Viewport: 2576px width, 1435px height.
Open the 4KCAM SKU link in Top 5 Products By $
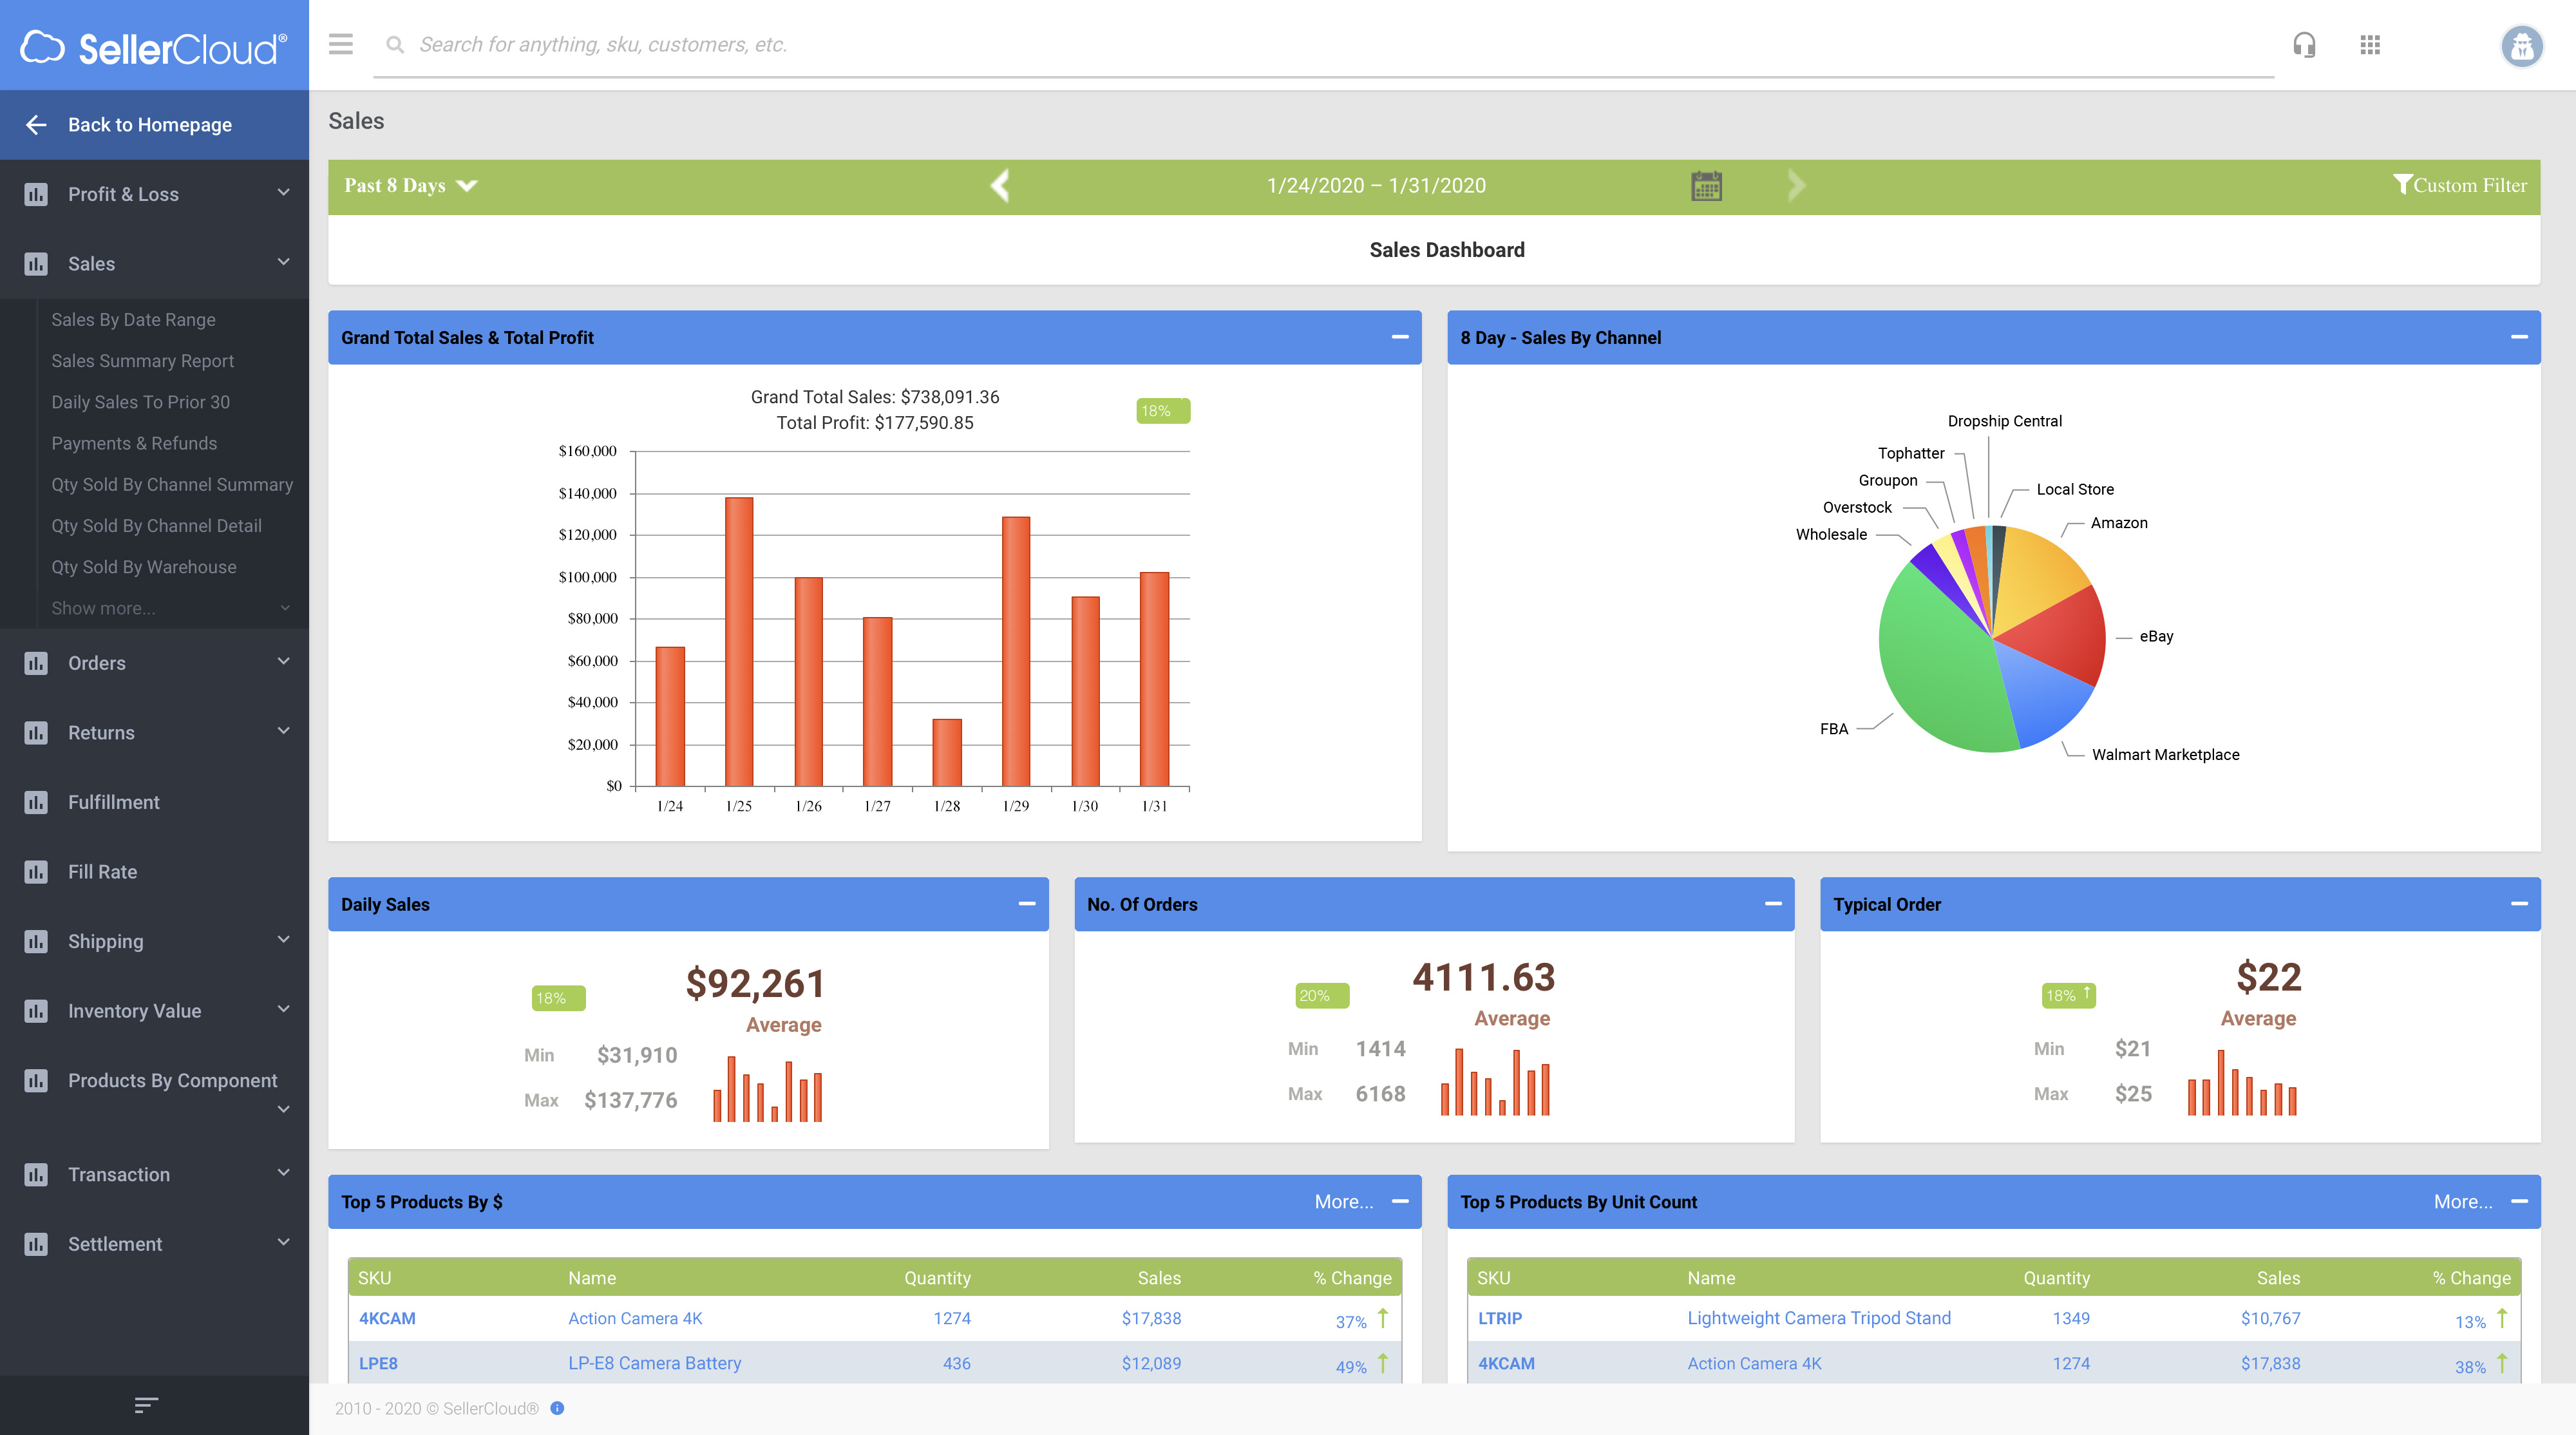387,1318
